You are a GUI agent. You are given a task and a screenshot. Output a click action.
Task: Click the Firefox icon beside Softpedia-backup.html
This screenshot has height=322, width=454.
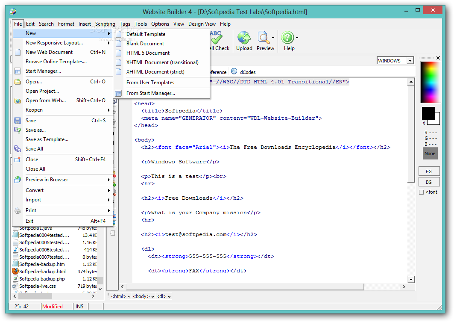pos(15,271)
